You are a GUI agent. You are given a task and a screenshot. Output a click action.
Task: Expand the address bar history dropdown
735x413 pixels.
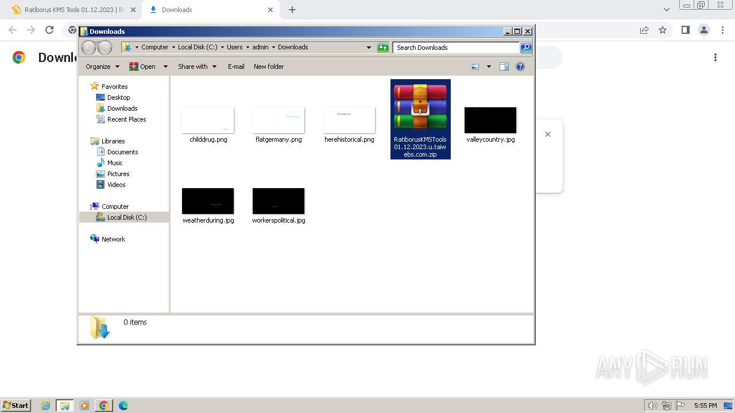pyautogui.click(x=369, y=48)
